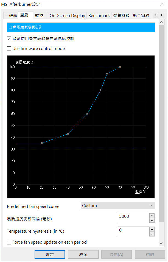
Task: Click the 說明 button
Action: (x=150, y=255)
